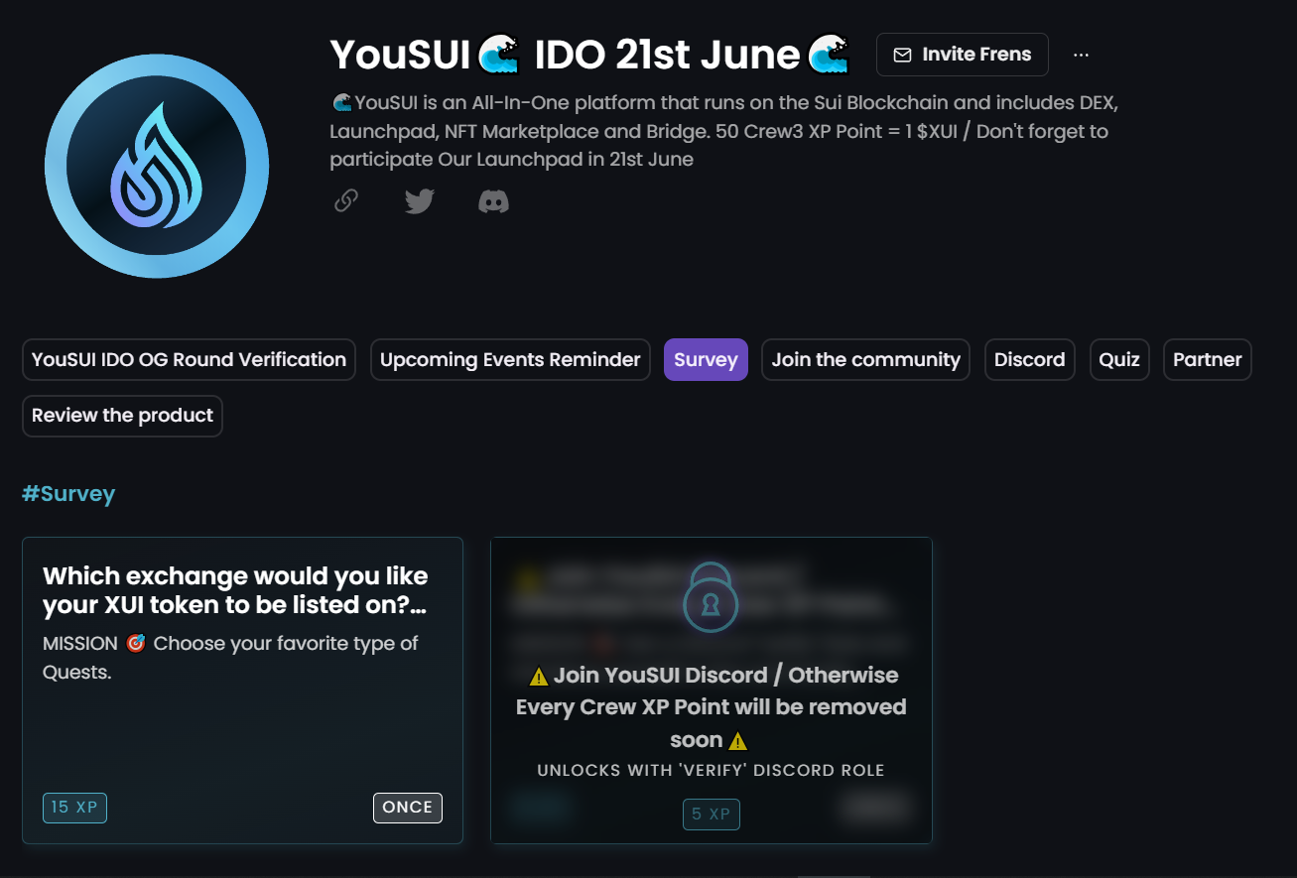
Task: Click 'UNLOCKS WITH VERIFY DISCORD ROLE' text
Action: click(711, 771)
